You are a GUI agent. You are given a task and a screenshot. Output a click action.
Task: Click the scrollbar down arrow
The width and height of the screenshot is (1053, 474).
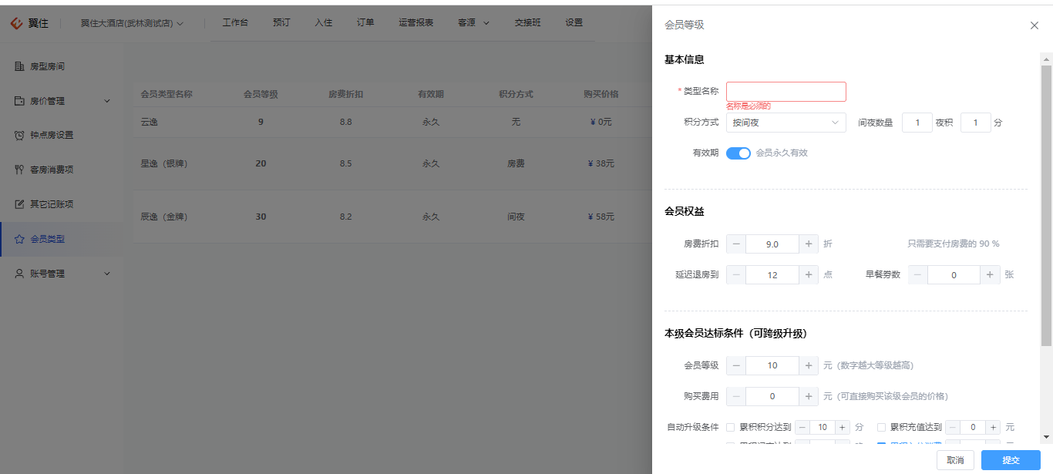tap(1046, 437)
